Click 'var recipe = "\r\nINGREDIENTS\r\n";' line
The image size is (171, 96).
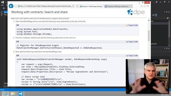pyautogui.click(x=42, y=79)
